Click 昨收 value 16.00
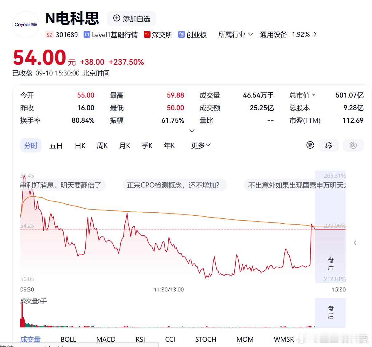The height and width of the screenshot is (347, 372). point(86,108)
